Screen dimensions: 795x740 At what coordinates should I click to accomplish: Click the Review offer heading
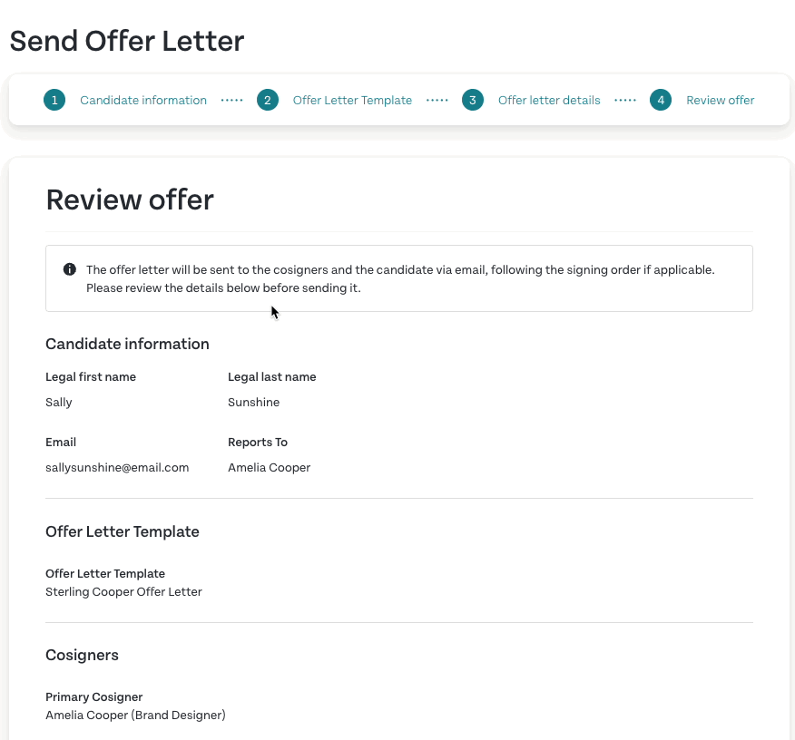pos(130,200)
